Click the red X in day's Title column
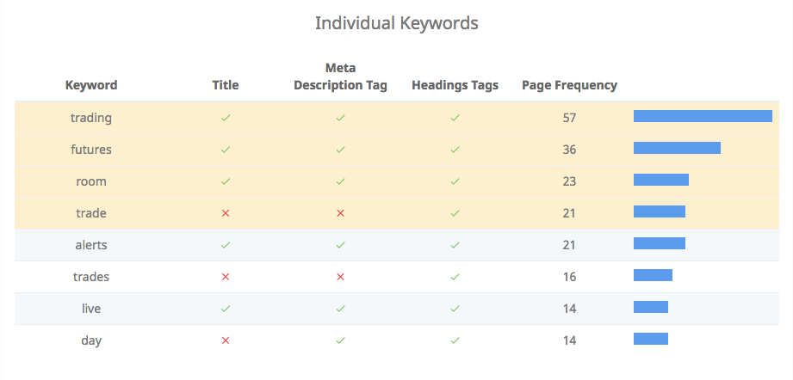Image resolution: width=793 pixels, height=380 pixels. (226, 340)
